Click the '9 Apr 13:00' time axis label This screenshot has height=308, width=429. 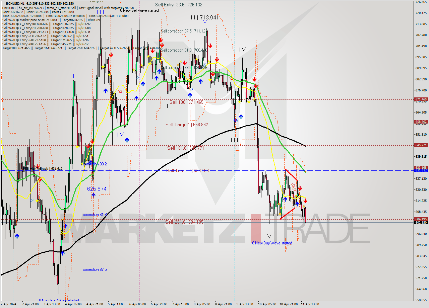tap(245, 304)
